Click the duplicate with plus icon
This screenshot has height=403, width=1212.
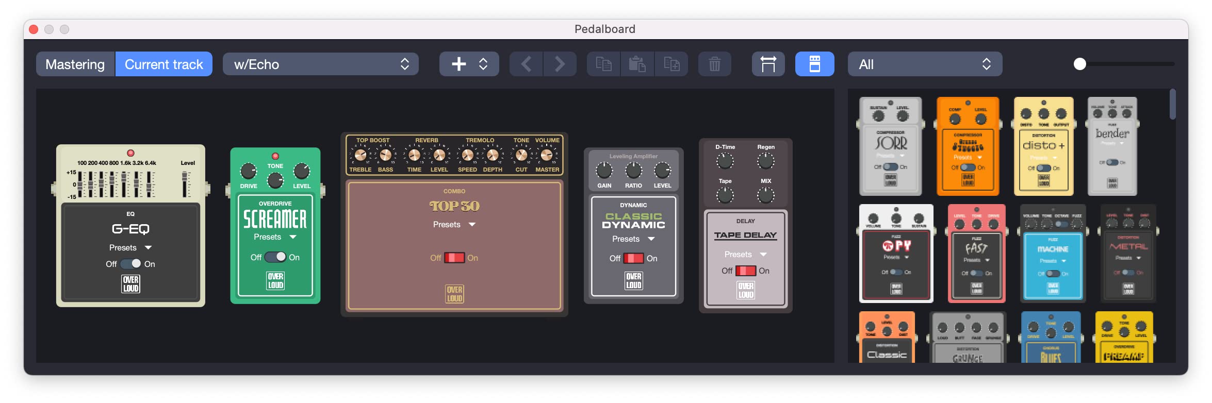(671, 64)
